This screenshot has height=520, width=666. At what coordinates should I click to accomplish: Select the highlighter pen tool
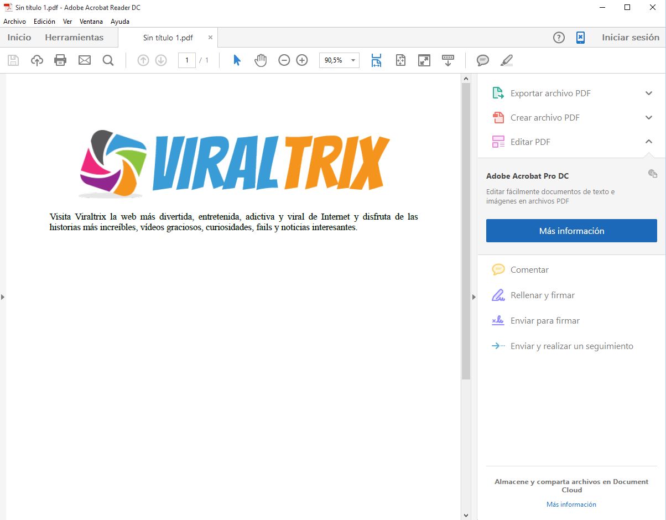point(506,60)
